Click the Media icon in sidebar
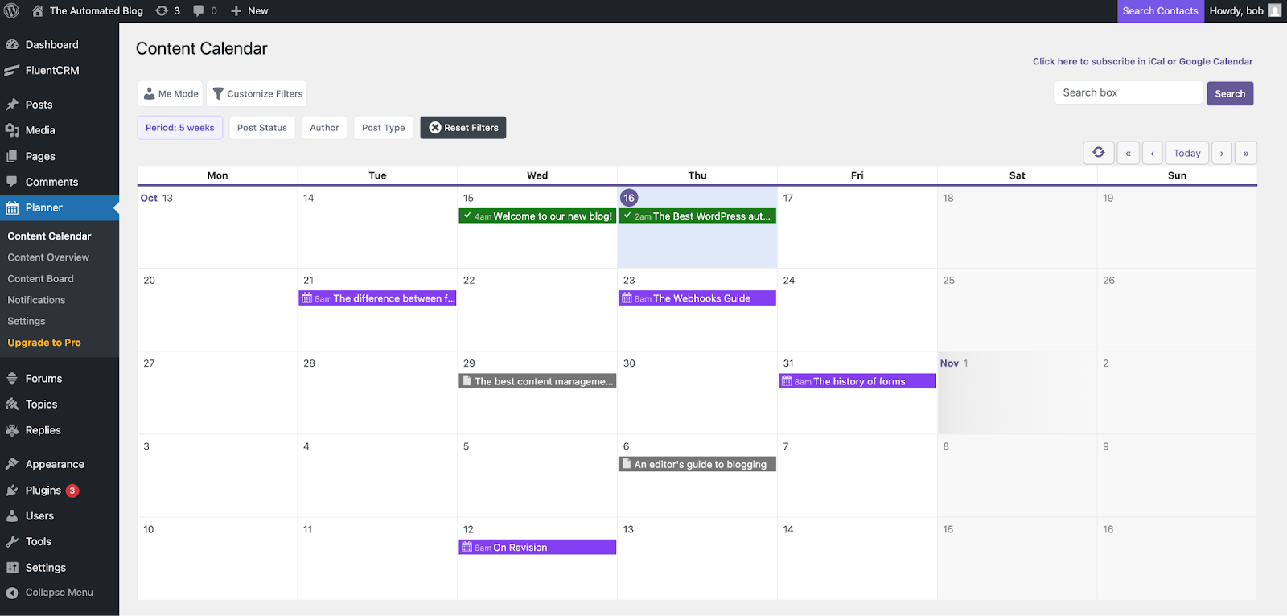1287x616 pixels. pyautogui.click(x=12, y=130)
